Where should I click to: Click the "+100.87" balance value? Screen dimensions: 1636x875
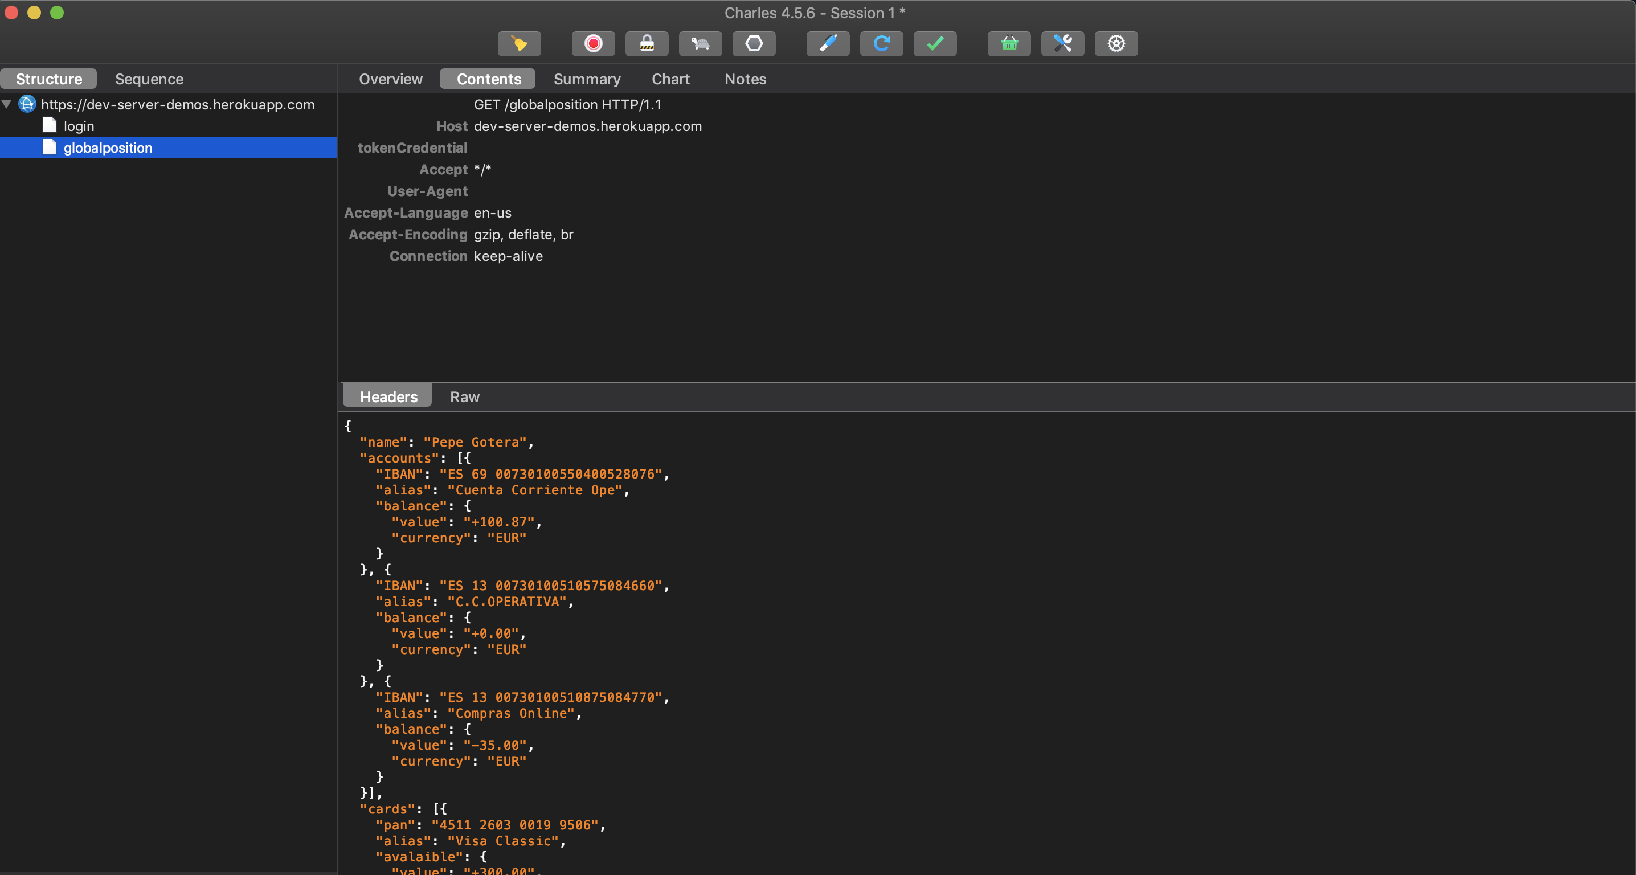[498, 521]
